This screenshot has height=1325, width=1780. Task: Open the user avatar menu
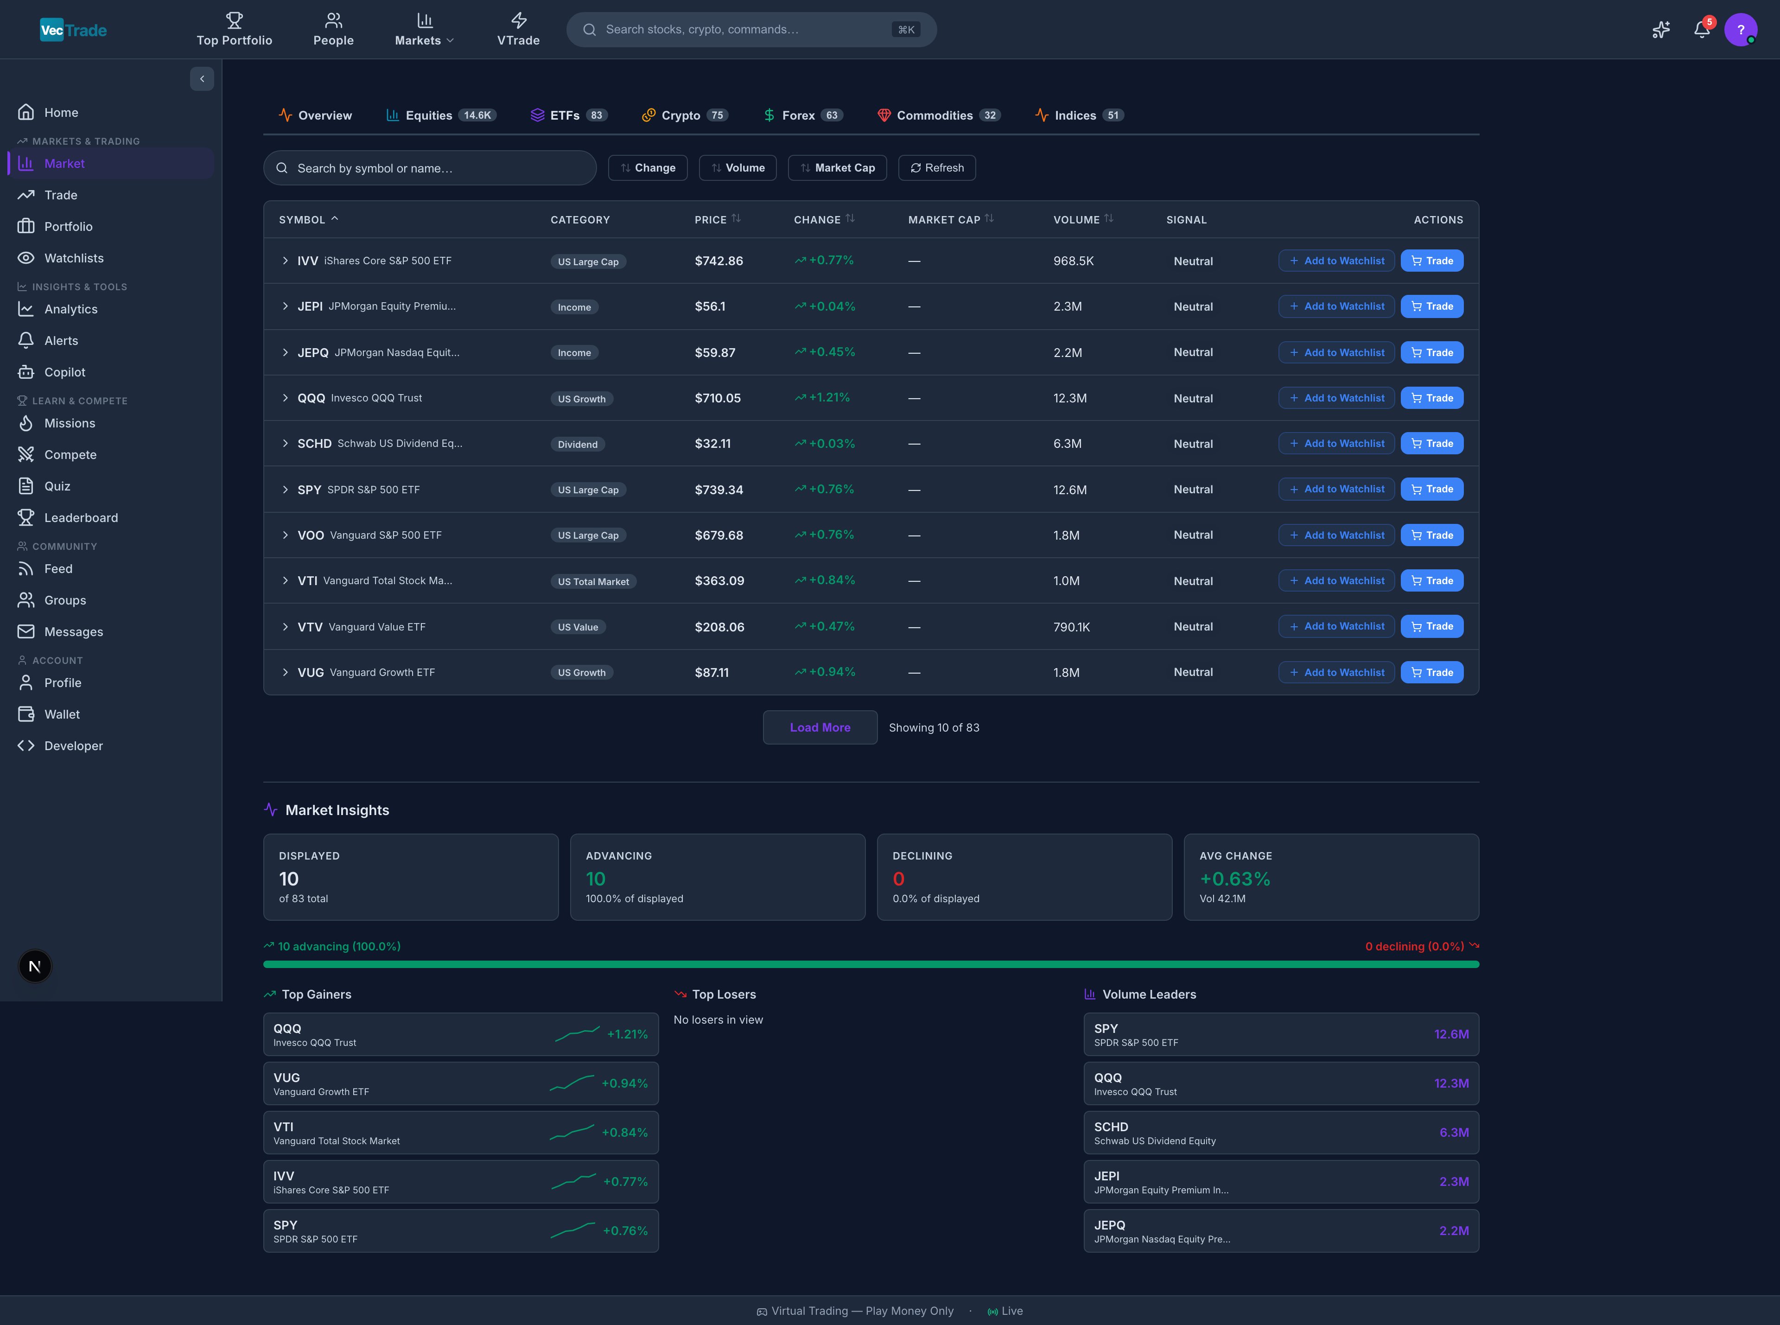click(1741, 30)
